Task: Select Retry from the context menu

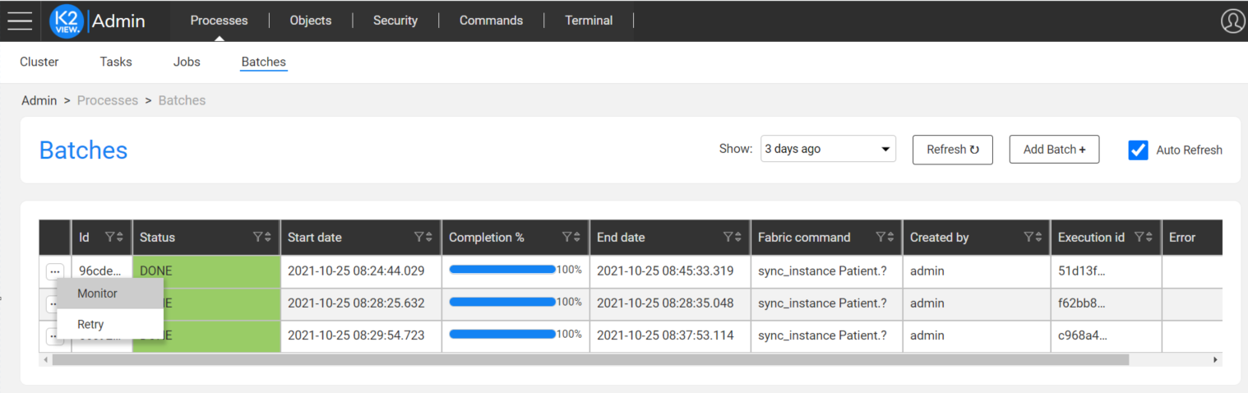Action: [x=90, y=325]
